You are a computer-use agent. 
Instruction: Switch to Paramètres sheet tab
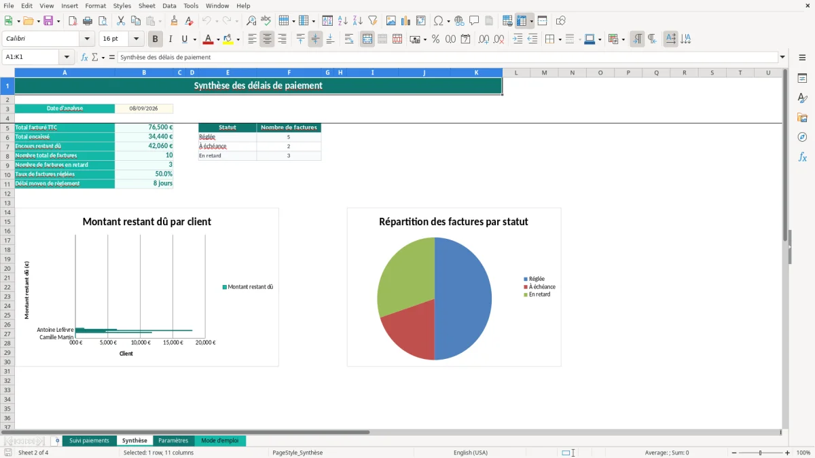pyautogui.click(x=173, y=441)
